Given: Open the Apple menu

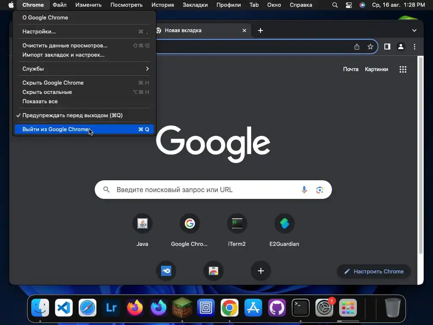Looking at the screenshot, I should [x=11, y=5].
